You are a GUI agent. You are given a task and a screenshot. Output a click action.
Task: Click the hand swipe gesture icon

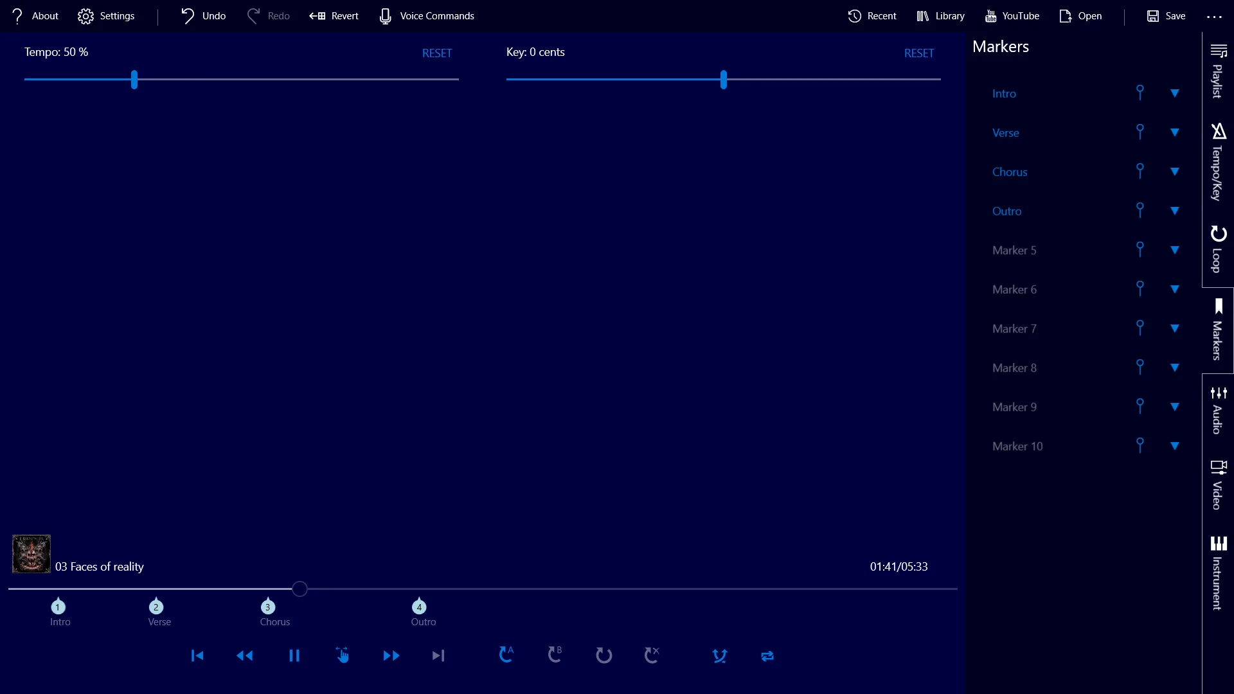pyautogui.click(x=343, y=655)
